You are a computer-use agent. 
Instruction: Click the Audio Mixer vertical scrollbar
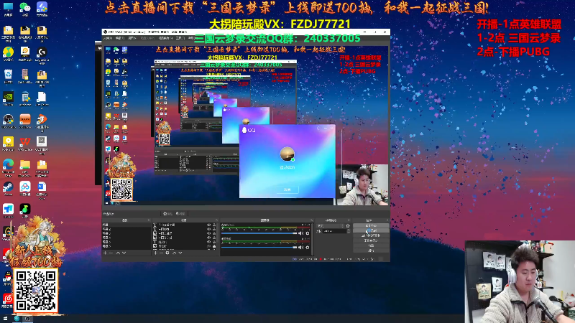click(312, 240)
